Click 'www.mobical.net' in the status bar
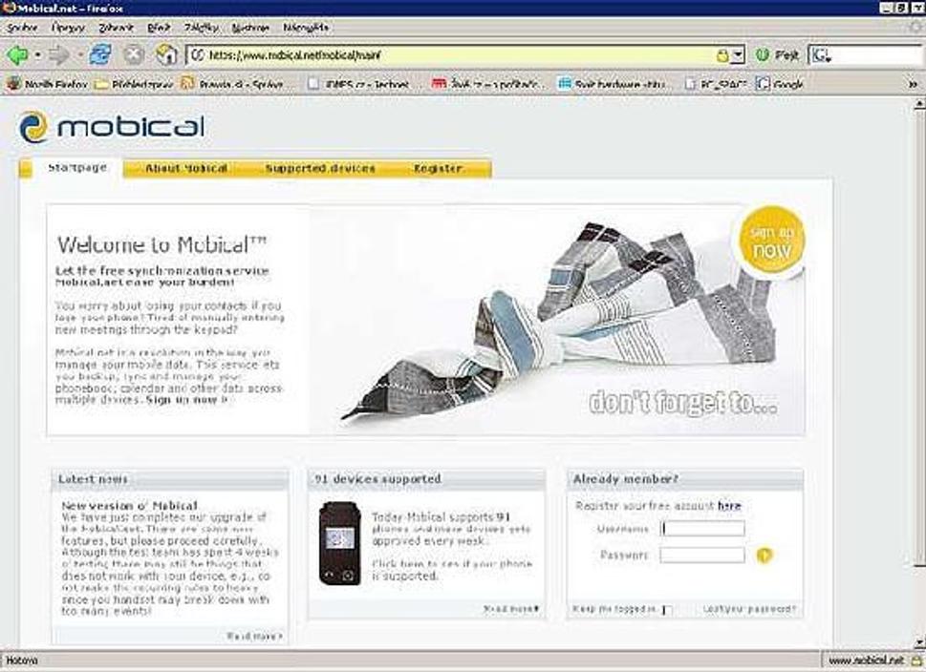 866,661
